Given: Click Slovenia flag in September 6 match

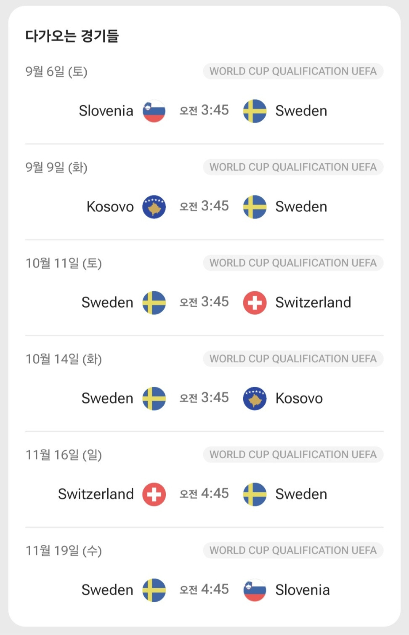Looking at the screenshot, I should click(154, 111).
